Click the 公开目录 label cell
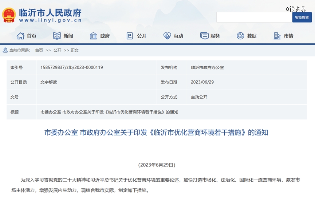This screenshot has width=315, height=197. click(21, 82)
